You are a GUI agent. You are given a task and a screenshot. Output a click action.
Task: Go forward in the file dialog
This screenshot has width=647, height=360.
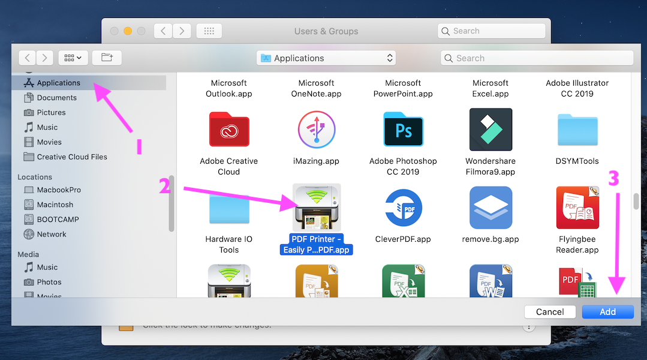coord(44,58)
